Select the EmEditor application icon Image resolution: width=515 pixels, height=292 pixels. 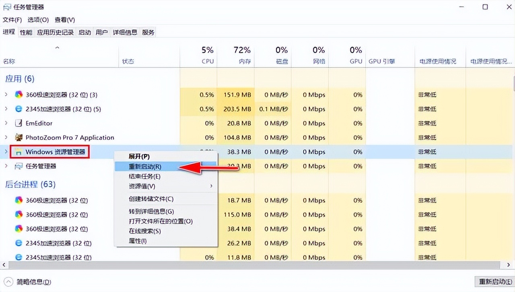(18, 123)
